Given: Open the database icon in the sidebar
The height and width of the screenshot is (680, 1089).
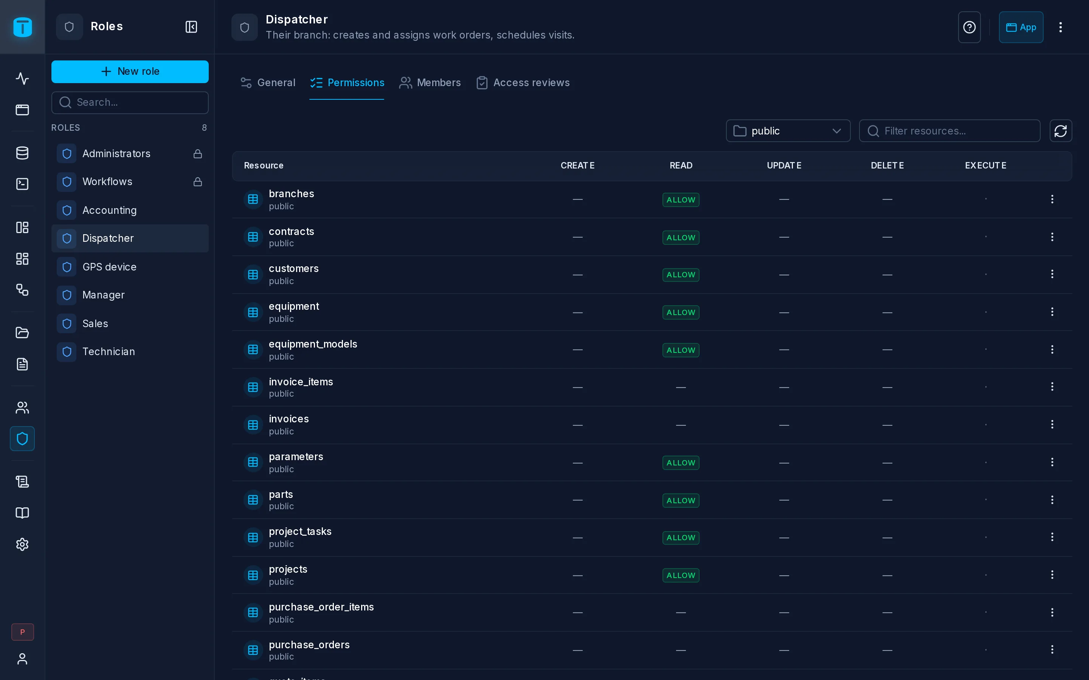Looking at the screenshot, I should (x=22, y=153).
